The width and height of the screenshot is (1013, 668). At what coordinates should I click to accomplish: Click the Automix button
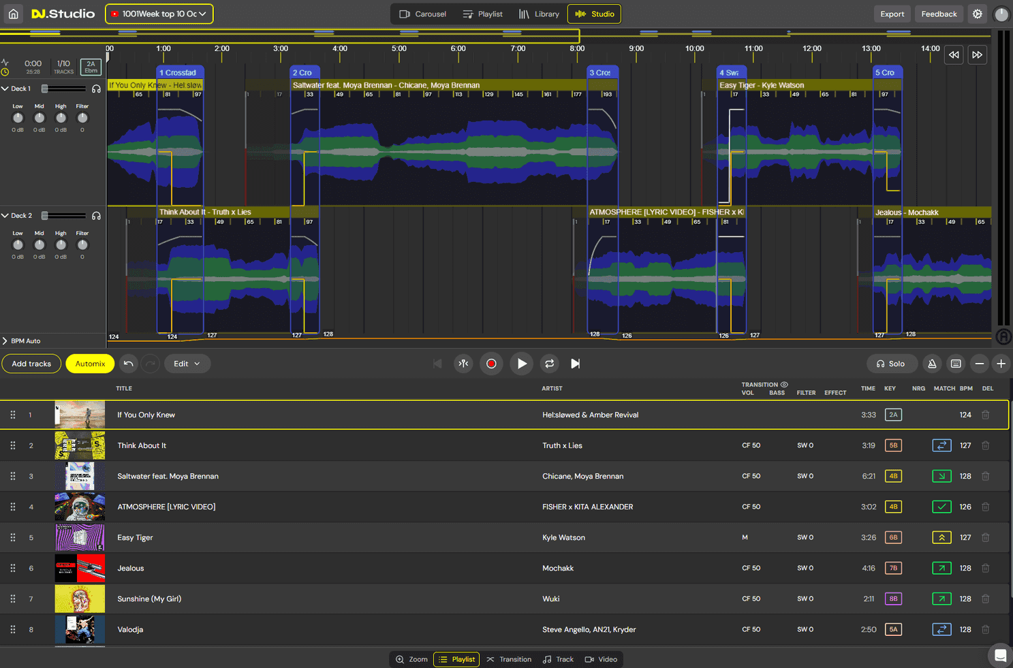pyautogui.click(x=90, y=364)
